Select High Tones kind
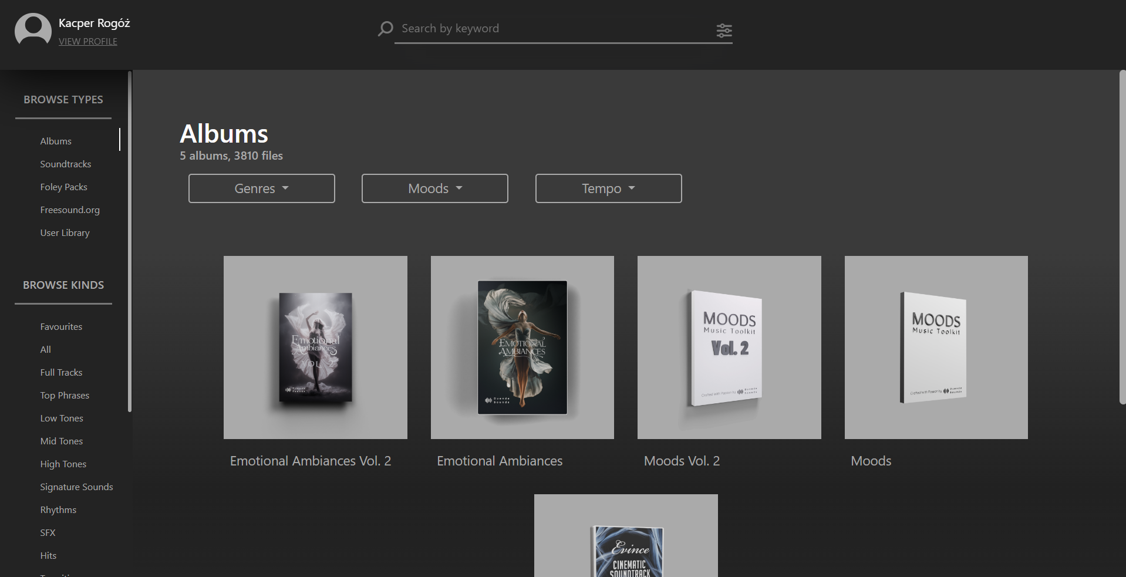Image resolution: width=1126 pixels, height=577 pixels. (63, 464)
